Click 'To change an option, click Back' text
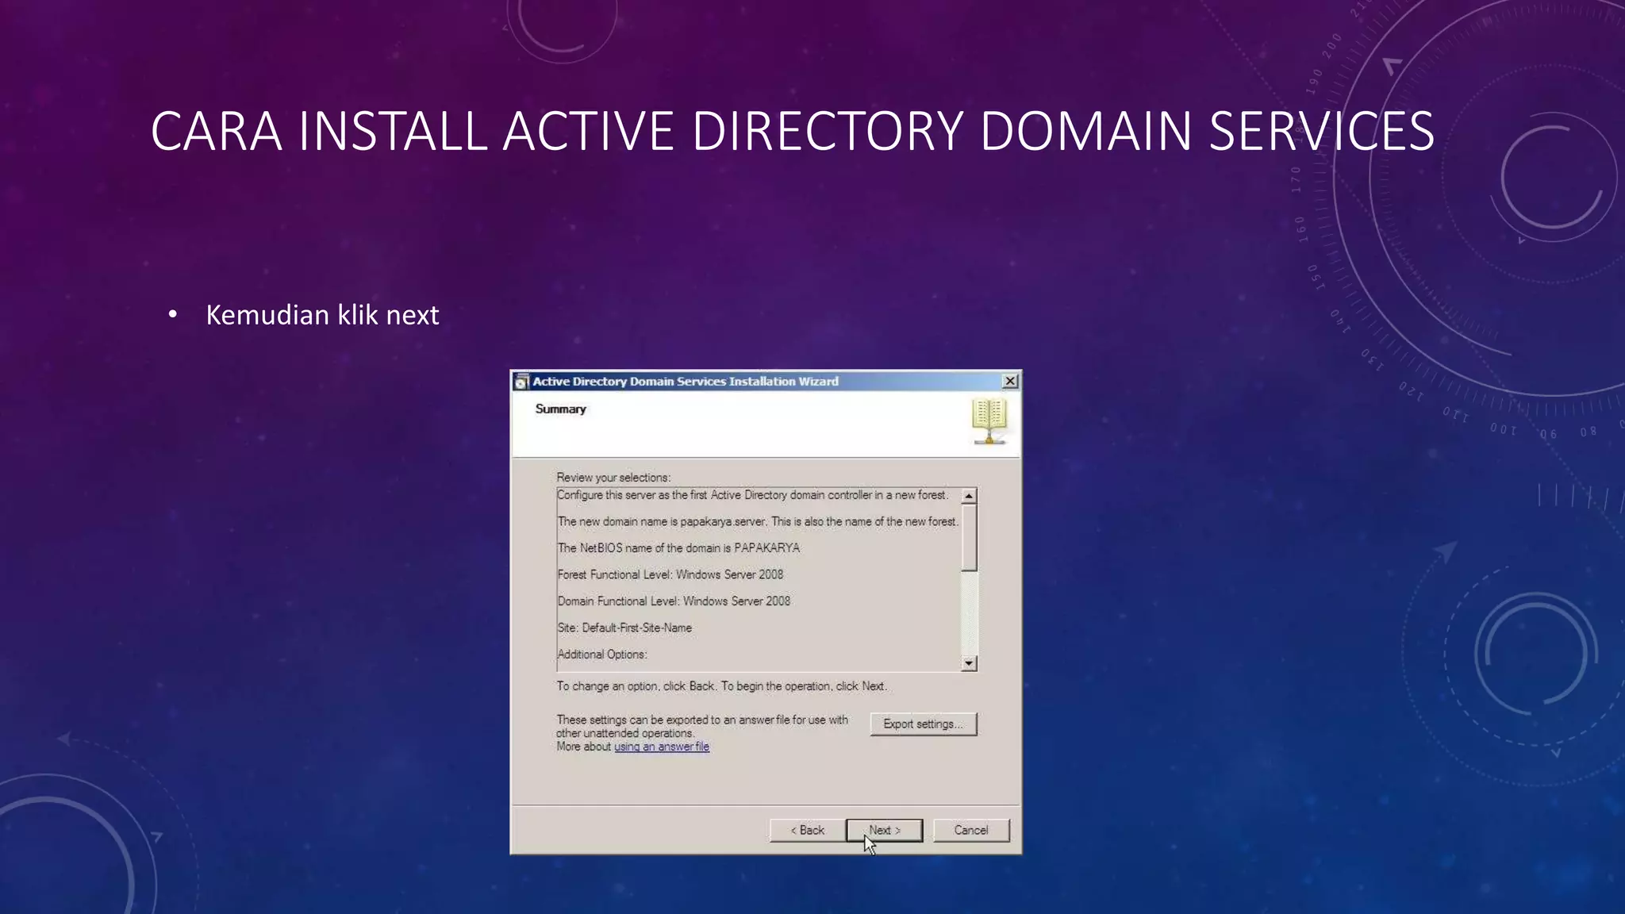The image size is (1625, 914). (x=721, y=685)
